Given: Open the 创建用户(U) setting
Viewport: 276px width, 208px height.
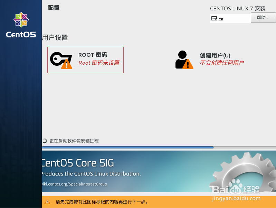Looking at the screenshot, I should click(209, 60).
